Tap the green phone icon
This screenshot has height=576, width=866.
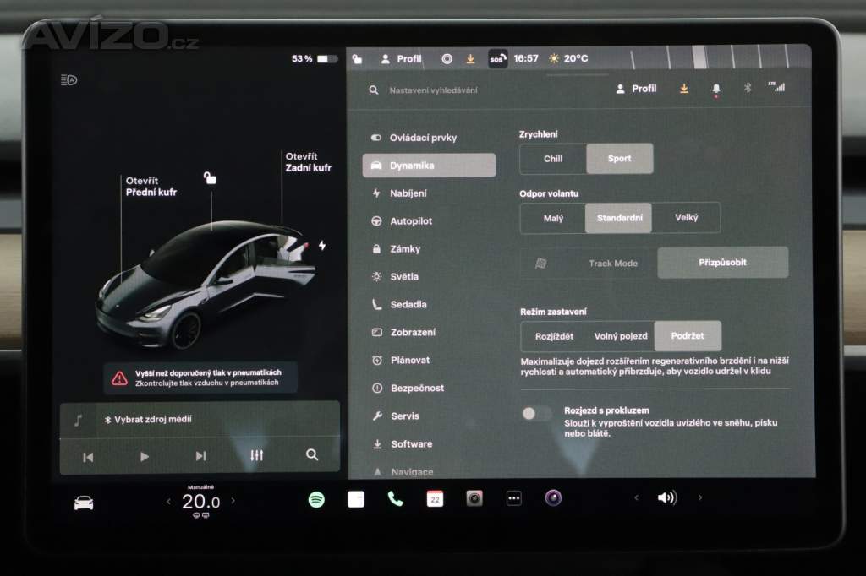[x=395, y=498]
